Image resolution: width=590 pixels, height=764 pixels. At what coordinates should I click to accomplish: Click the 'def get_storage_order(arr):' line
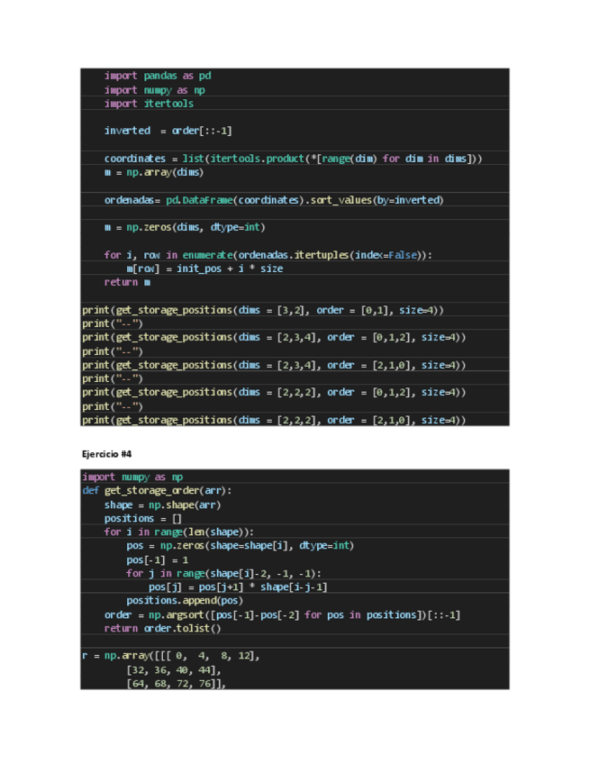pos(157,490)
